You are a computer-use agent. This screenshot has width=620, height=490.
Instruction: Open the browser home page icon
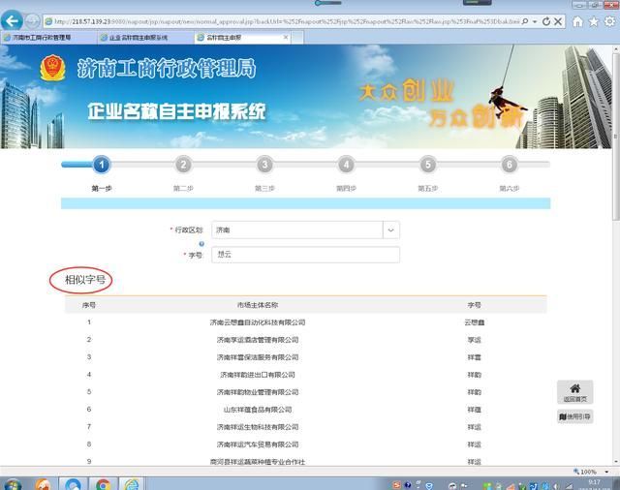pyautogui.click(x=577, y=21)
